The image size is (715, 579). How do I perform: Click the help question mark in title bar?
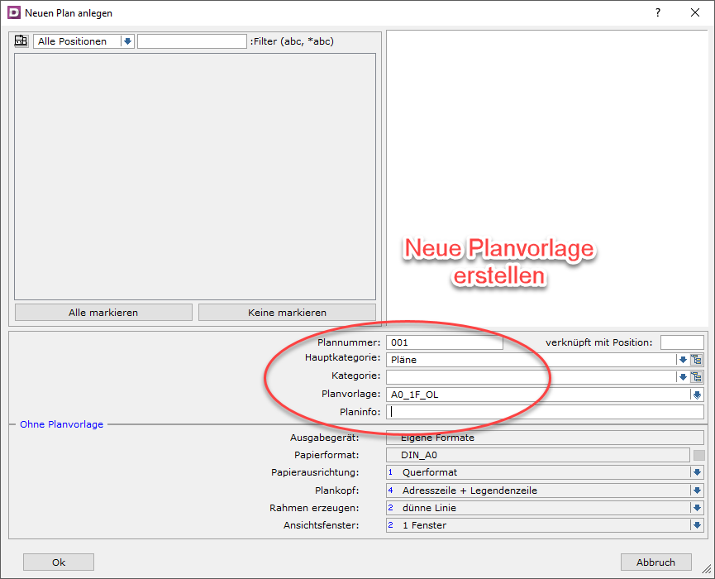click(x=658, y=13)
